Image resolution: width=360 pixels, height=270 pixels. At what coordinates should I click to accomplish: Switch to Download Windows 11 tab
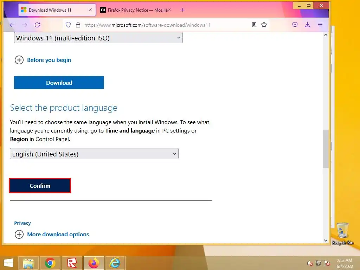click(x=57, y=10)
